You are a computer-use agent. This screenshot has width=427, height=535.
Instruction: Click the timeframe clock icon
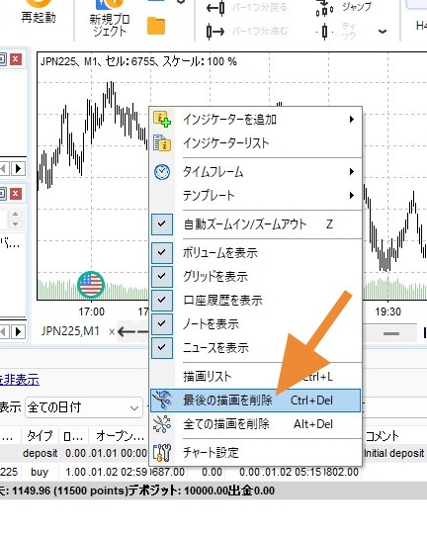162,172
